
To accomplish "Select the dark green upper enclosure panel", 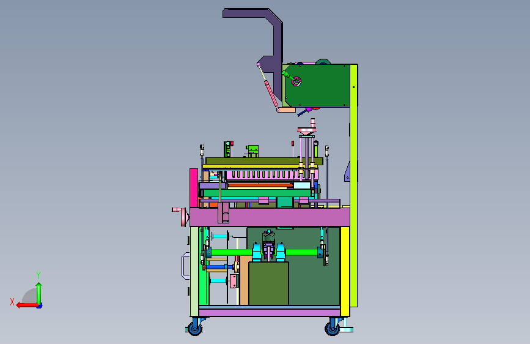I will [318, 85].
